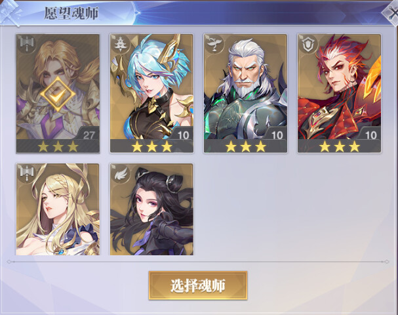The image size is (398, 315).
Task: Select the white-bearded old man hero card
Action: 245,93
